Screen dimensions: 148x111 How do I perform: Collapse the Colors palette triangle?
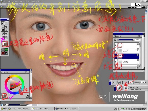point(2,72)
